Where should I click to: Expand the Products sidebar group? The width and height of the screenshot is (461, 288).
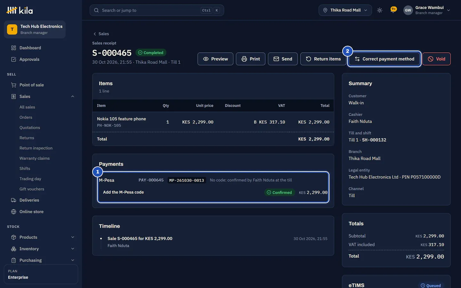click(73, 237)
